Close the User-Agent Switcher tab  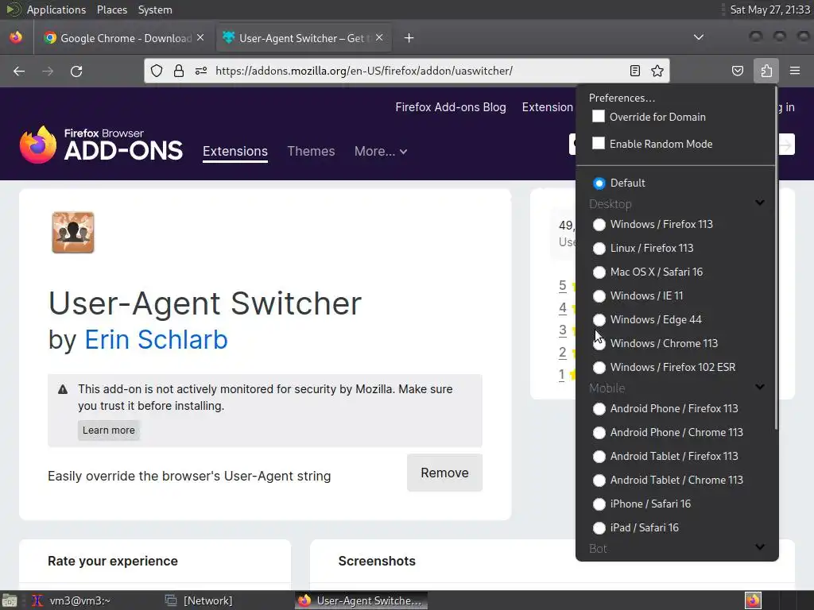tap(379, 37)
